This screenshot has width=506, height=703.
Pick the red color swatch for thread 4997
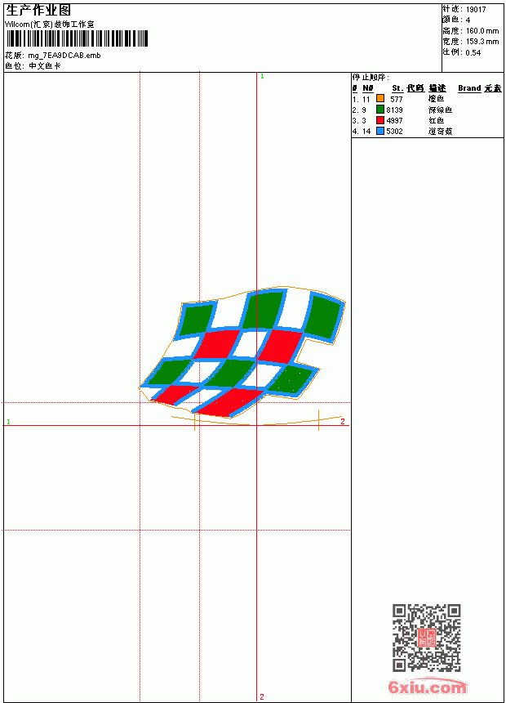tap(380, 120)
